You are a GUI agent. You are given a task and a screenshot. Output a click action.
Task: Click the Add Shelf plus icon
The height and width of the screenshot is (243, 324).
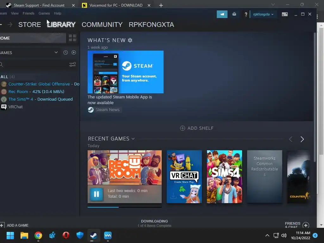[183, 128]
